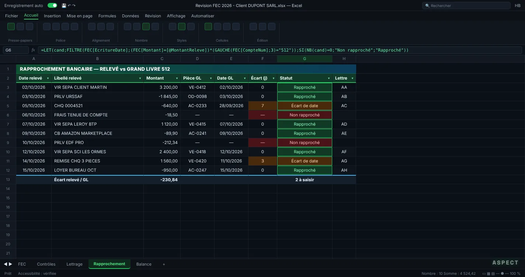Image resolution: width=525 pixels, height=277 pixels.
Task: Open the Données ribbon tab
Action: click(131, 16)
